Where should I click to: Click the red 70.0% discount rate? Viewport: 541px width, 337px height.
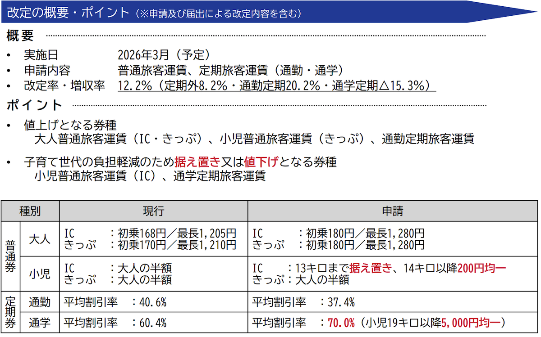tap(341, 323)
